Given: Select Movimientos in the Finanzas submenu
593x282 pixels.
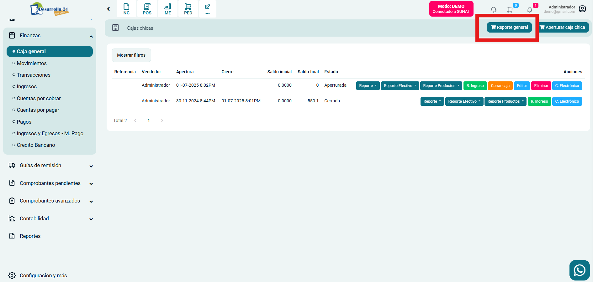Looking at the screenshot, I should pyautogui.click(x=32, y=63).
